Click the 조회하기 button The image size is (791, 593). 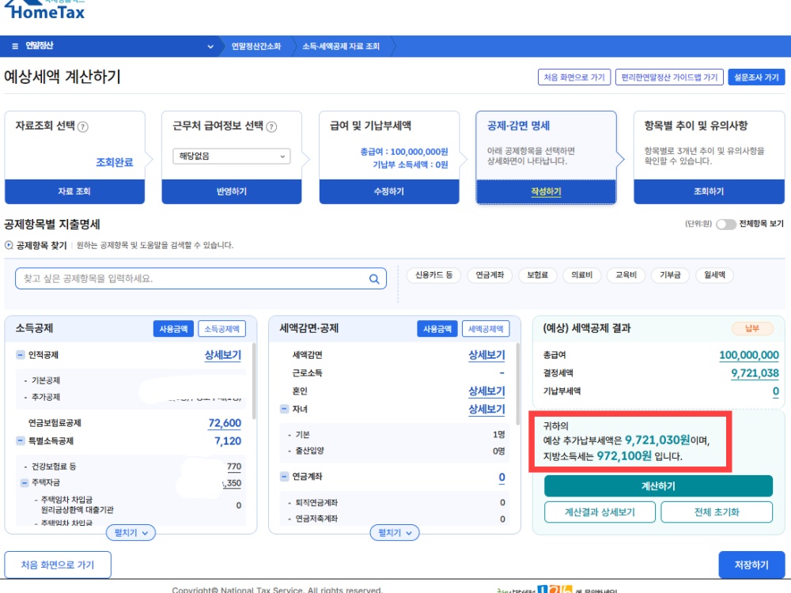(709, 191)
